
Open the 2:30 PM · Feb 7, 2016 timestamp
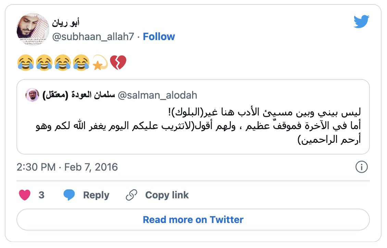[67, 167]
